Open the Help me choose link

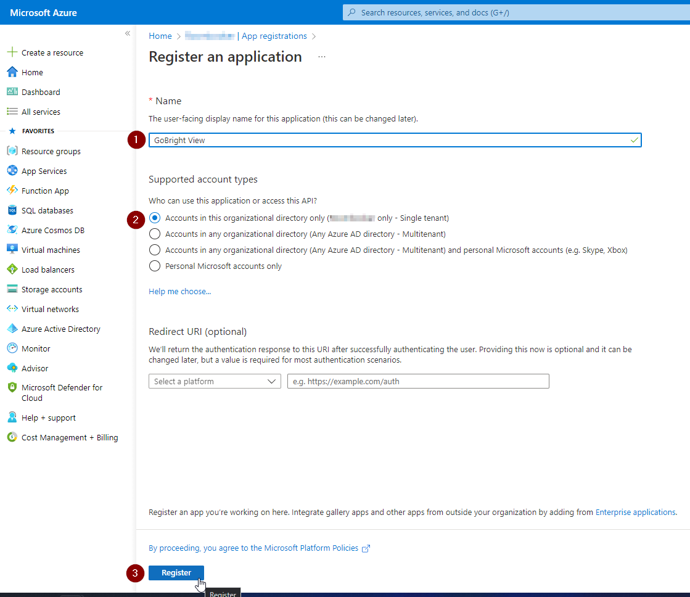point(179,292)
